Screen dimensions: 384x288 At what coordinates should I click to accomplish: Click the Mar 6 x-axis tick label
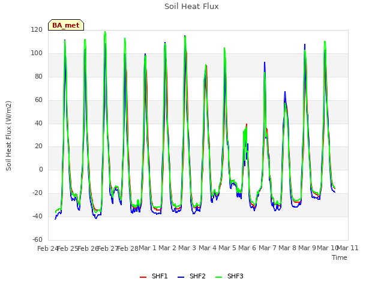click(x=247, y=248)
